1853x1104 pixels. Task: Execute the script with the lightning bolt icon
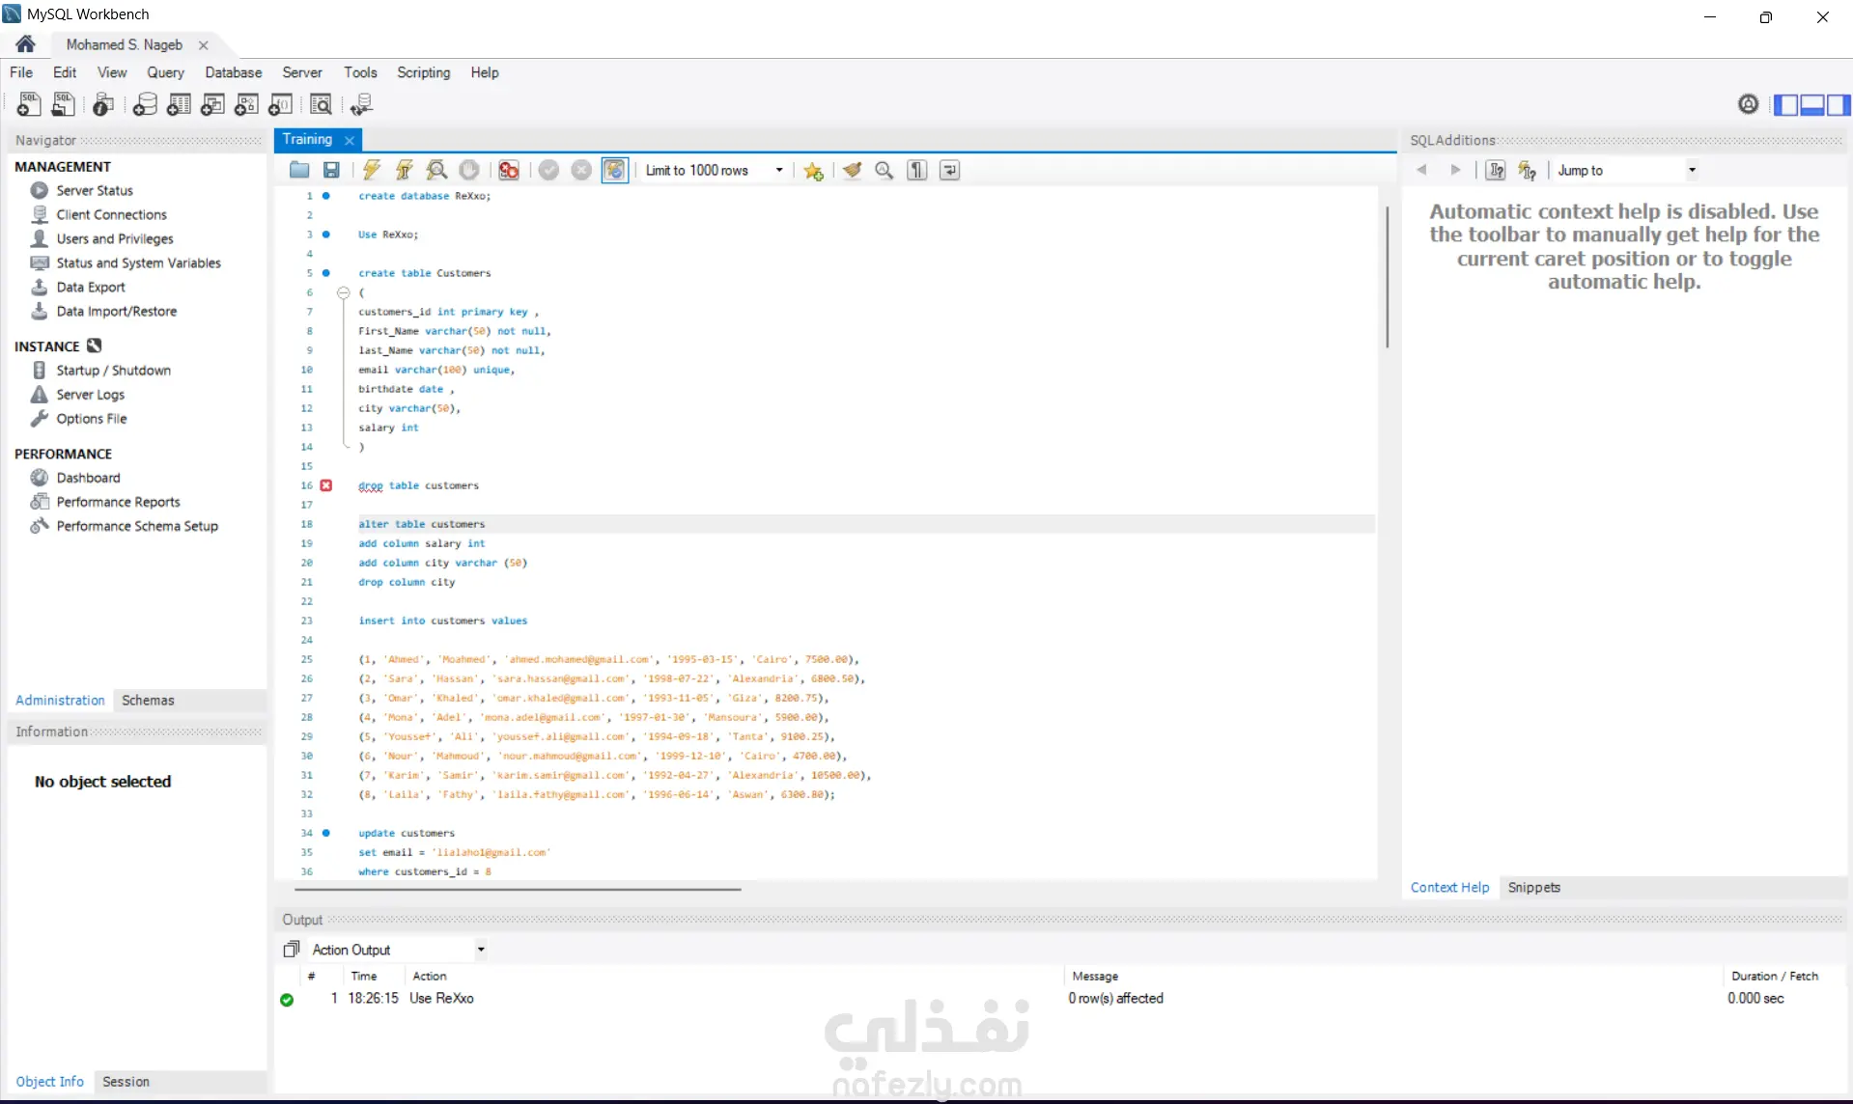[x=372, y=170]
